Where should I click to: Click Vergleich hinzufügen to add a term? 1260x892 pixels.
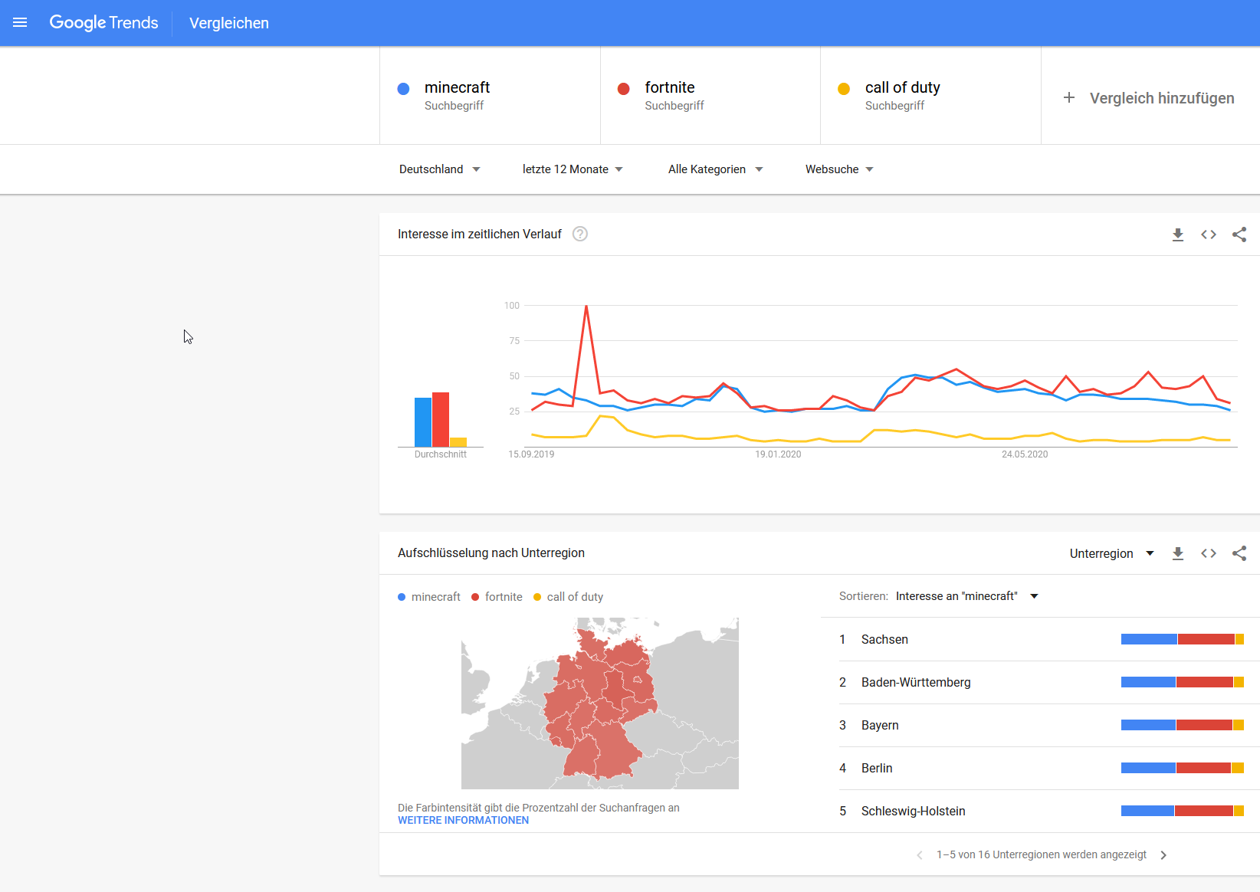1150,98
